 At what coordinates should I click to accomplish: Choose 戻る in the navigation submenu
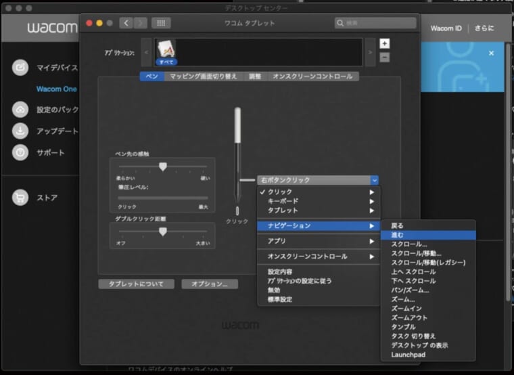428,225
